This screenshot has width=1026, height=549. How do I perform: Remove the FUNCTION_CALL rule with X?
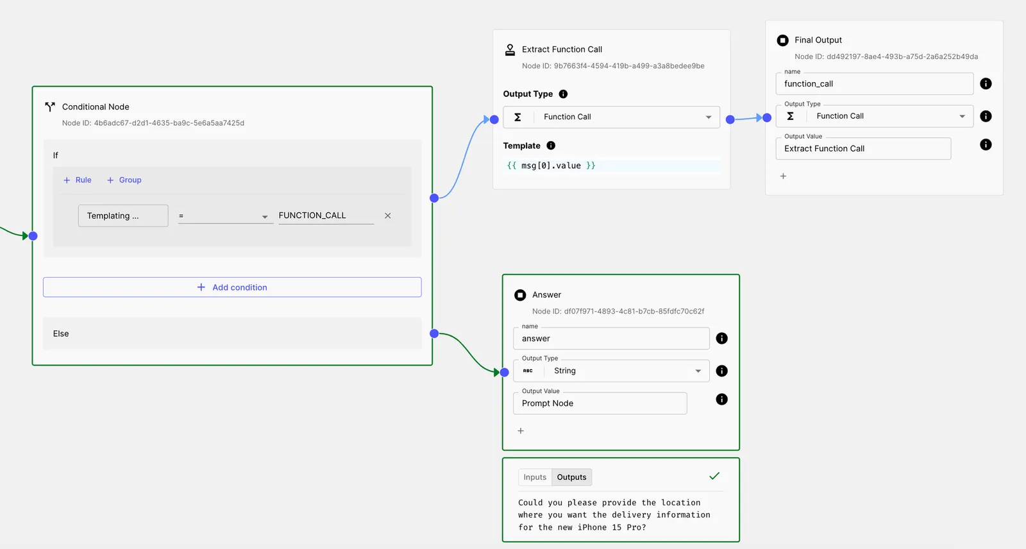tap(387, 215)
